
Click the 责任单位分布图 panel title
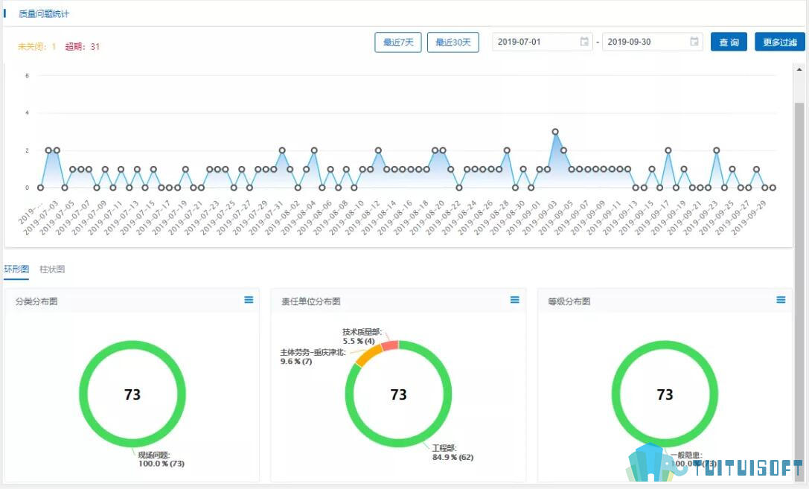click(310, 301)
